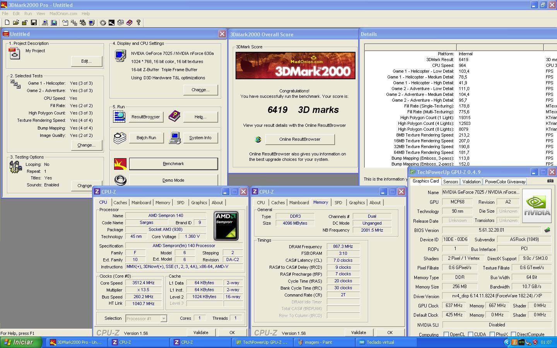The width and height of the screenshot is (557, 348).
Task: Click the Project Description document icon
Action: click(x=14, y=53)
